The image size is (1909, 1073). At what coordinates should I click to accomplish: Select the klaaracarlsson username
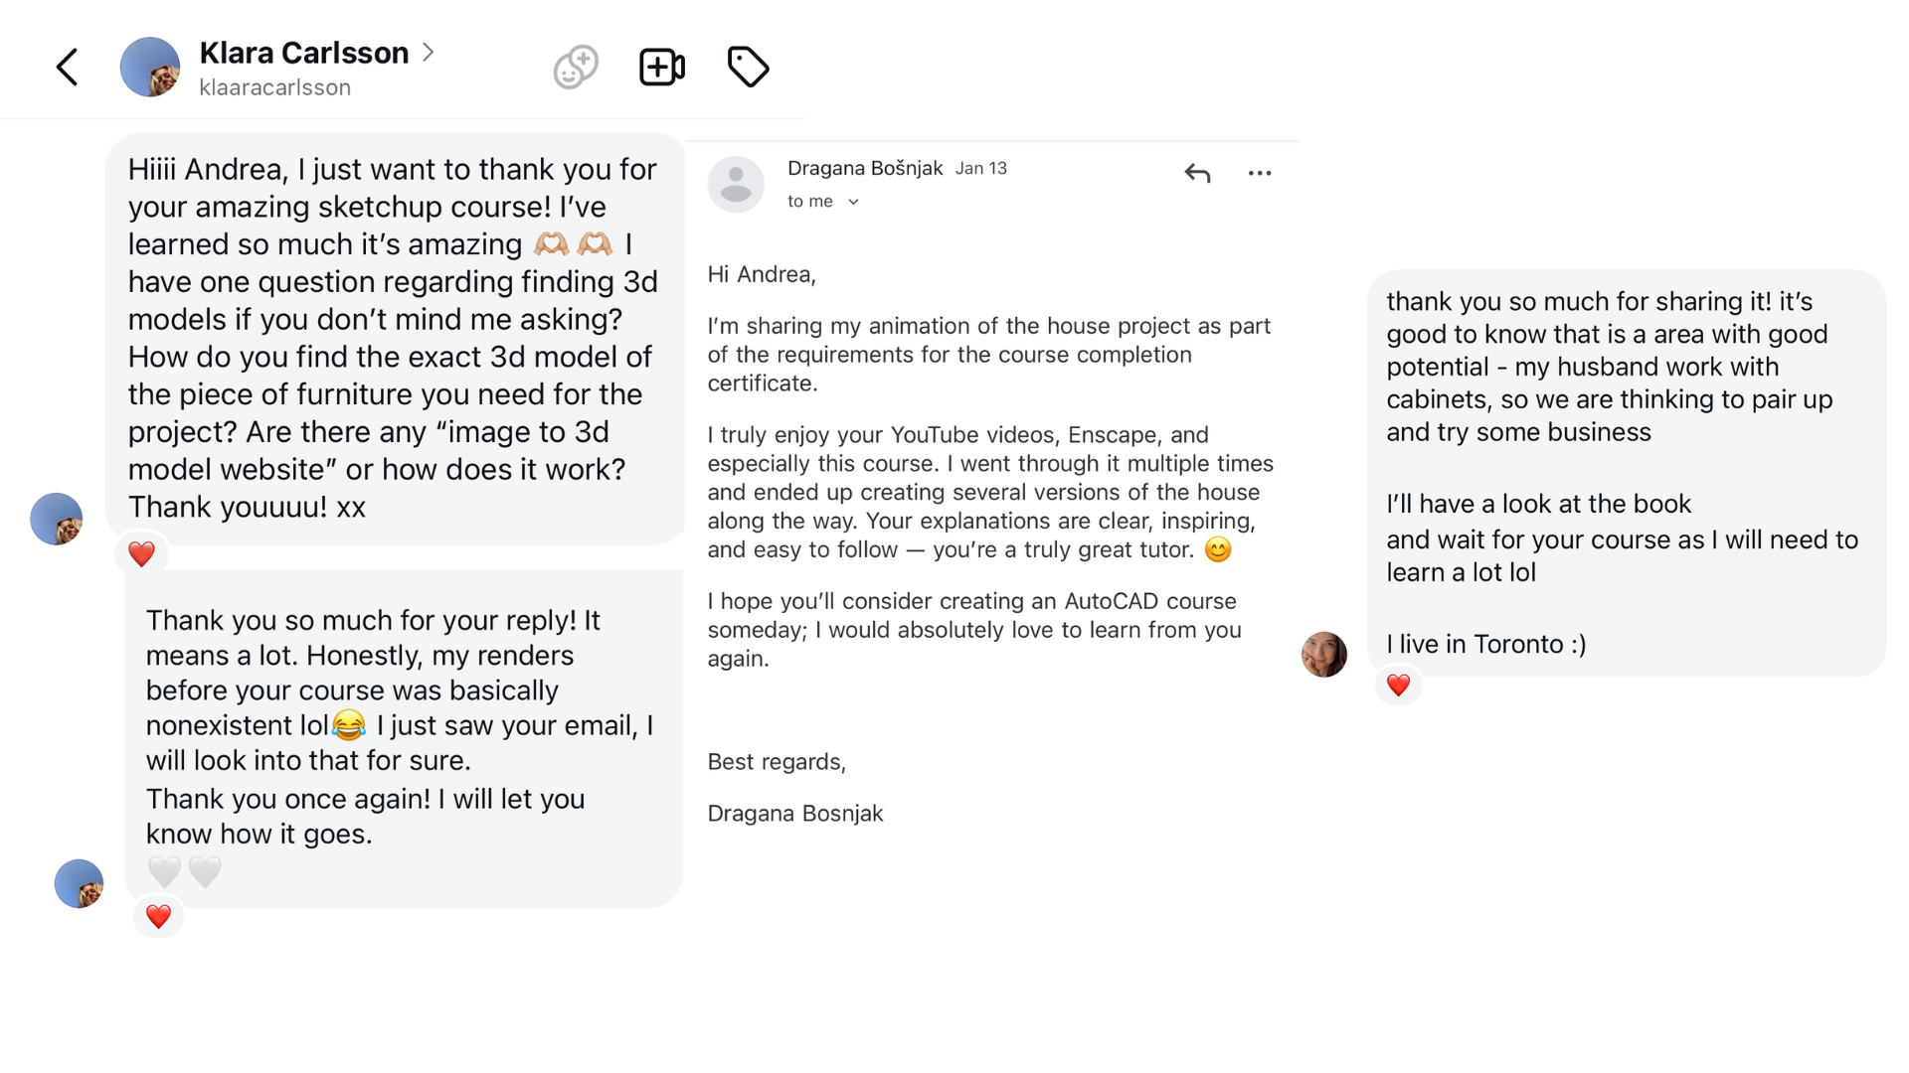click(275, 87)
